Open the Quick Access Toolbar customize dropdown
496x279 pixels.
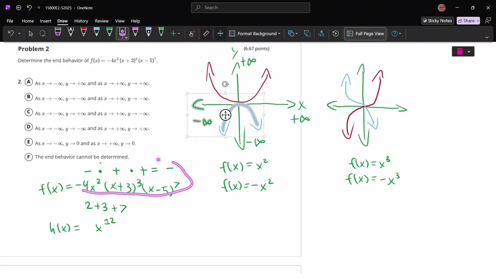[x=39, y=8]
